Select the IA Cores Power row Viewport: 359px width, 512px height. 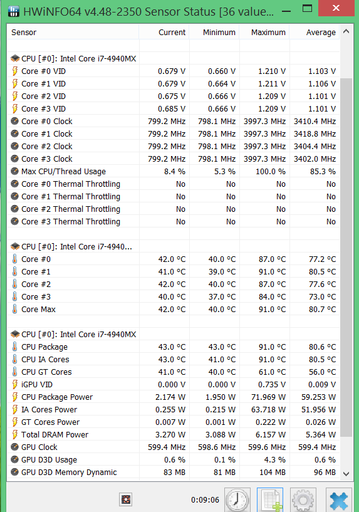pos(174,409)
